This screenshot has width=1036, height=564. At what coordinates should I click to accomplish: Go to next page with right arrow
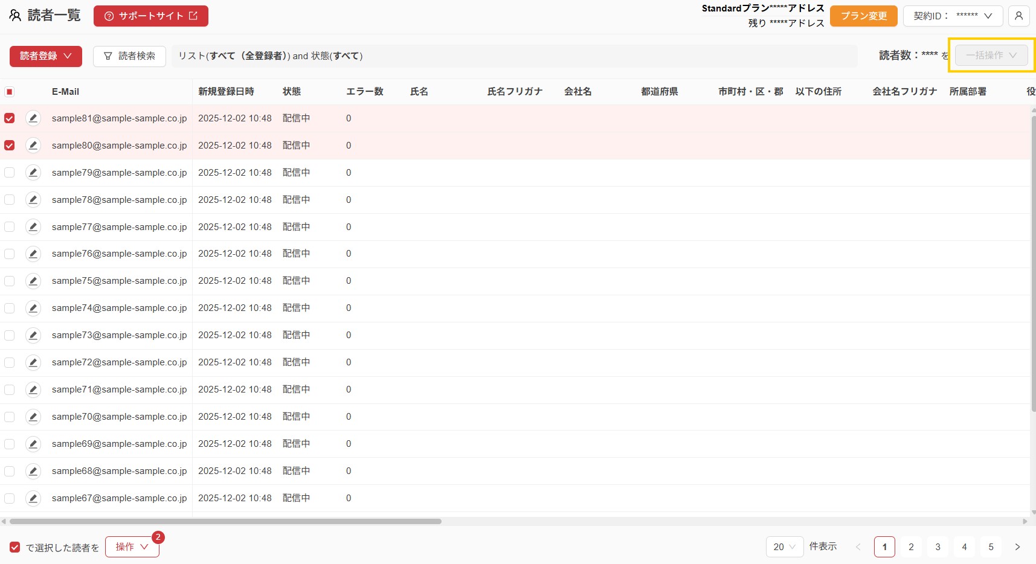tap(1017, 547)
